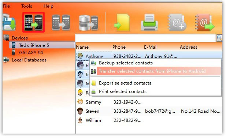The width and height of the screenshot is (226, 138).
Task: Click the phone icon beside GALAXY S4
Action: point(14,52)
